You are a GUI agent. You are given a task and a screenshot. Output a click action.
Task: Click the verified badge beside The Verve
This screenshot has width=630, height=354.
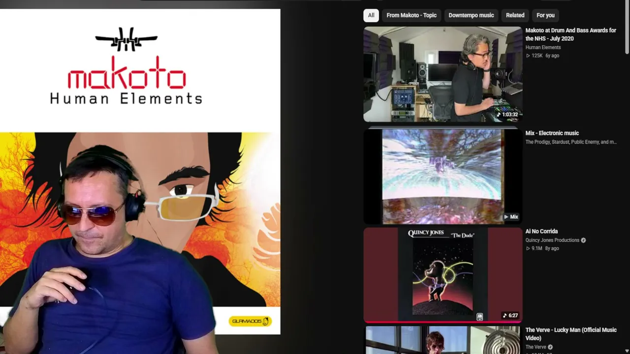click(550, 347)
